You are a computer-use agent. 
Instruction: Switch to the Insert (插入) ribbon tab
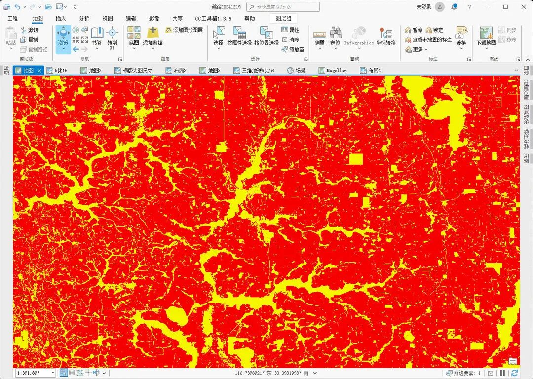tap(61, 18)
